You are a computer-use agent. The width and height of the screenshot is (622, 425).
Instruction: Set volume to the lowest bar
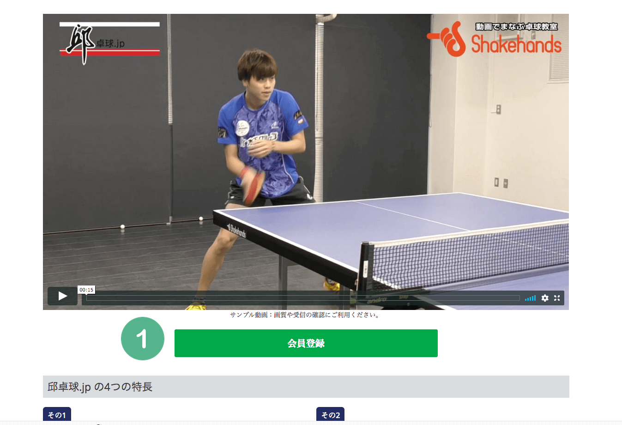526,299
